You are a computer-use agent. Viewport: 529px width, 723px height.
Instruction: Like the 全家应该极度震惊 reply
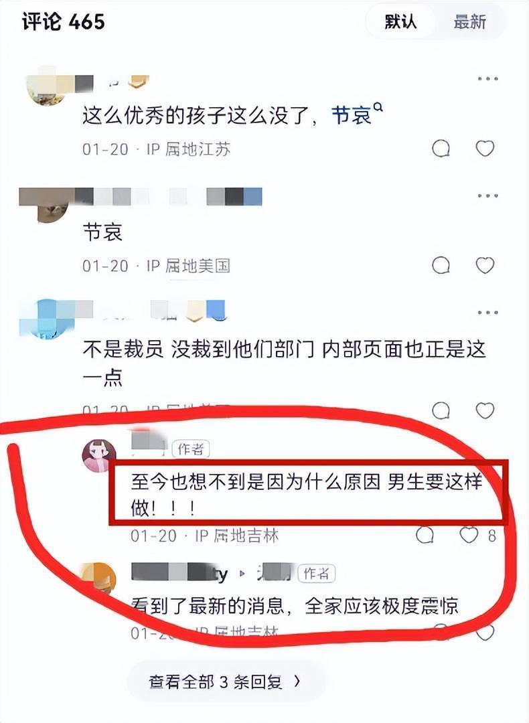[485, 632]
